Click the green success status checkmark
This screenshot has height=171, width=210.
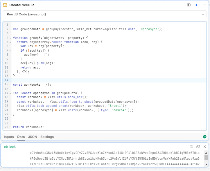pyautogui.click(x=205, y=136)
